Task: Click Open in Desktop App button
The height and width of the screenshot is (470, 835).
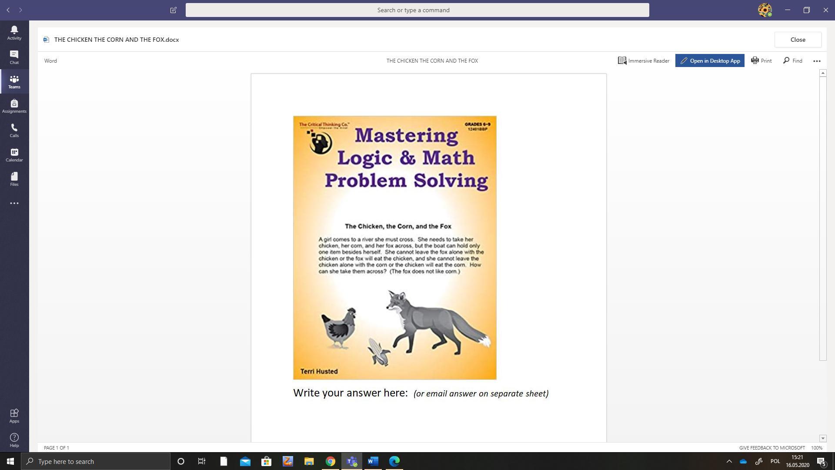Action: click(x=709, y=61)
